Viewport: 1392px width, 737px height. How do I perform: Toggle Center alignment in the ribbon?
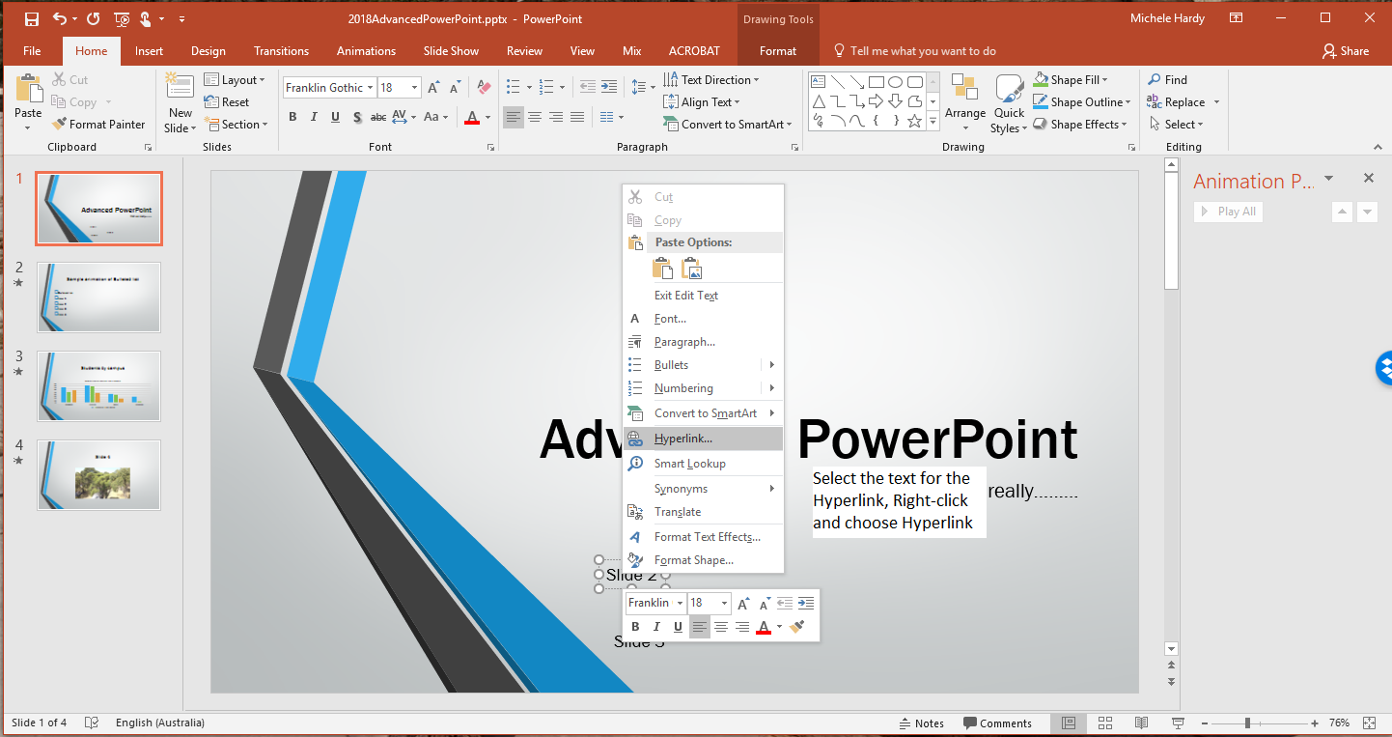[534, 117]
